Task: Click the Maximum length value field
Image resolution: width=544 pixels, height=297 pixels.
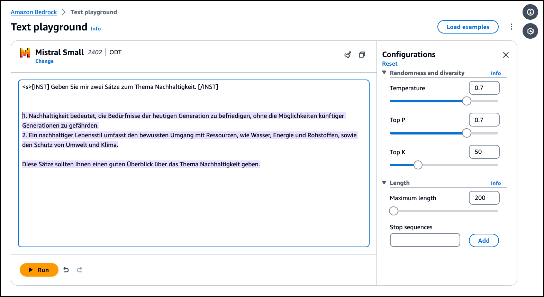Action: [x=484, y=198]
